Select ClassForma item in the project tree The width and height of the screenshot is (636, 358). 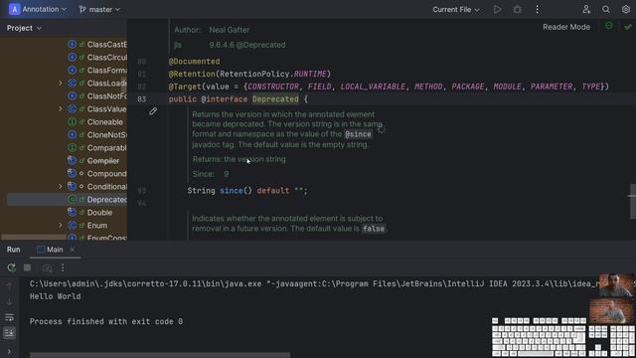click(107, 71)
